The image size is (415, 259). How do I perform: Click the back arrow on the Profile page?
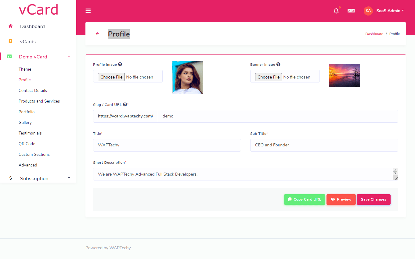97,33
